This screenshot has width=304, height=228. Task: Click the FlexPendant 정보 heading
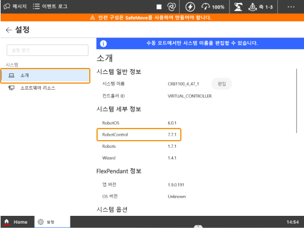[x=119, y=171]
